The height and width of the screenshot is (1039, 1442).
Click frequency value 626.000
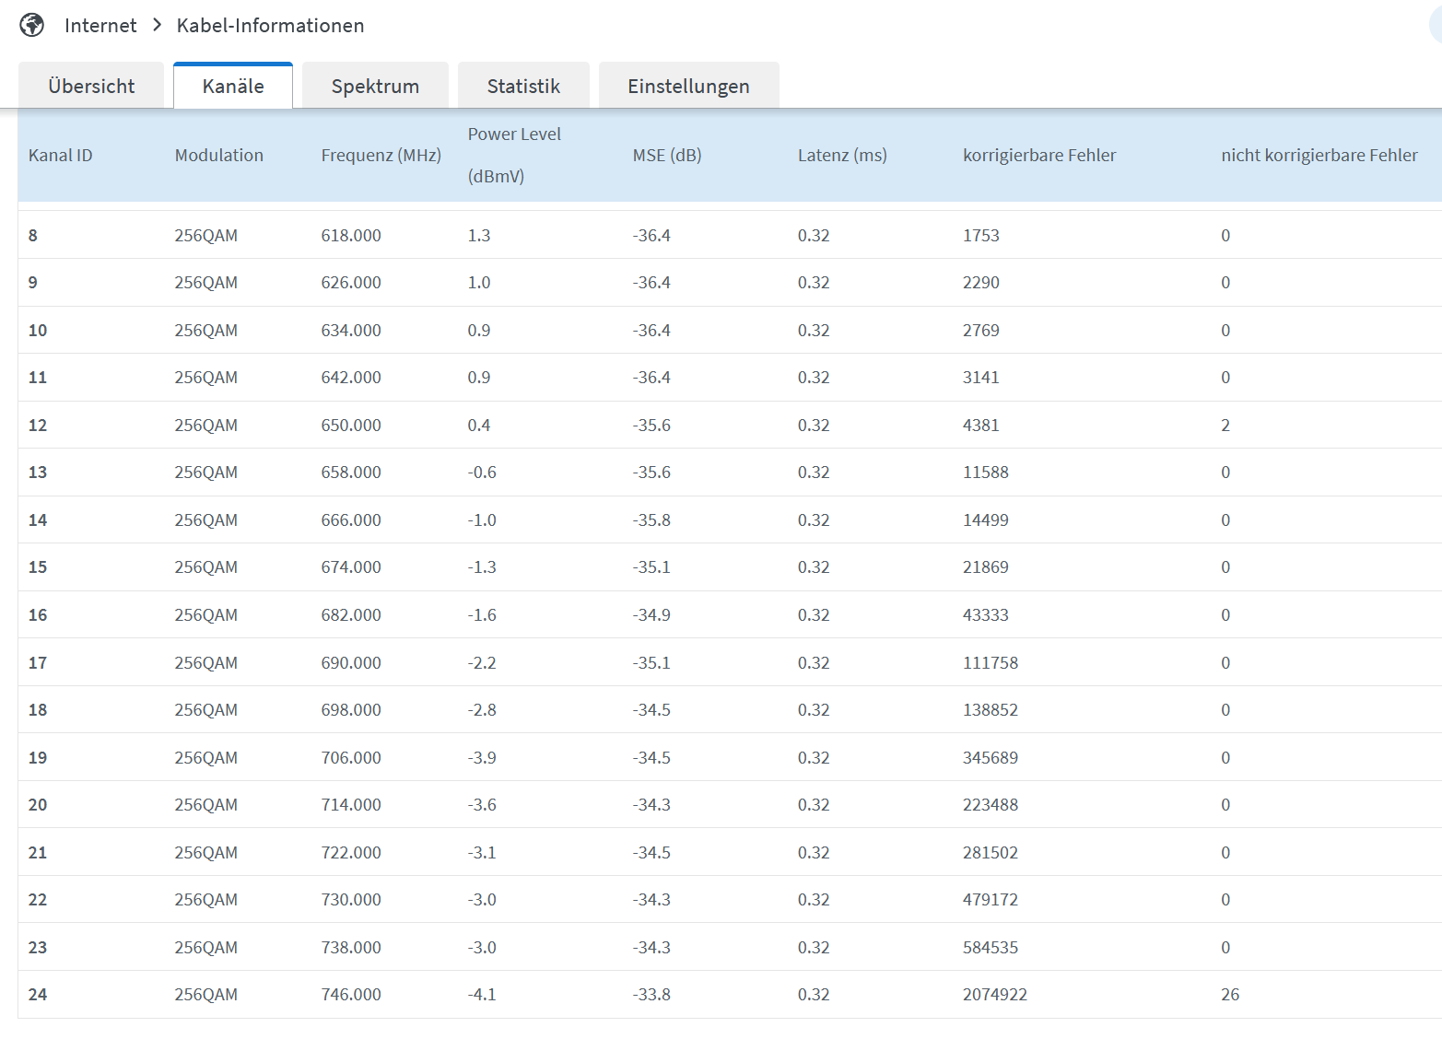pos(351,283)
